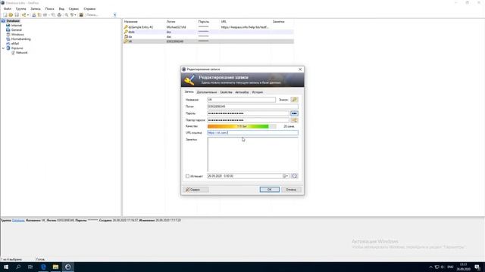The width and height of the screenshot is (485, 272).
Task: Click the Open database toolbar icon
Action: pos(11,15)
